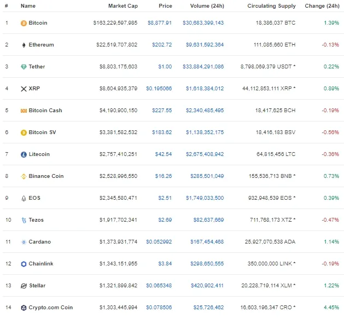Click the Crypto.com Coin logo icon
The image size is (344, 318).
(24, 308)
